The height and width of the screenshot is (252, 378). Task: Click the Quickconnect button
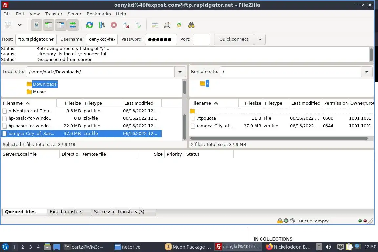tap(234, 39)
